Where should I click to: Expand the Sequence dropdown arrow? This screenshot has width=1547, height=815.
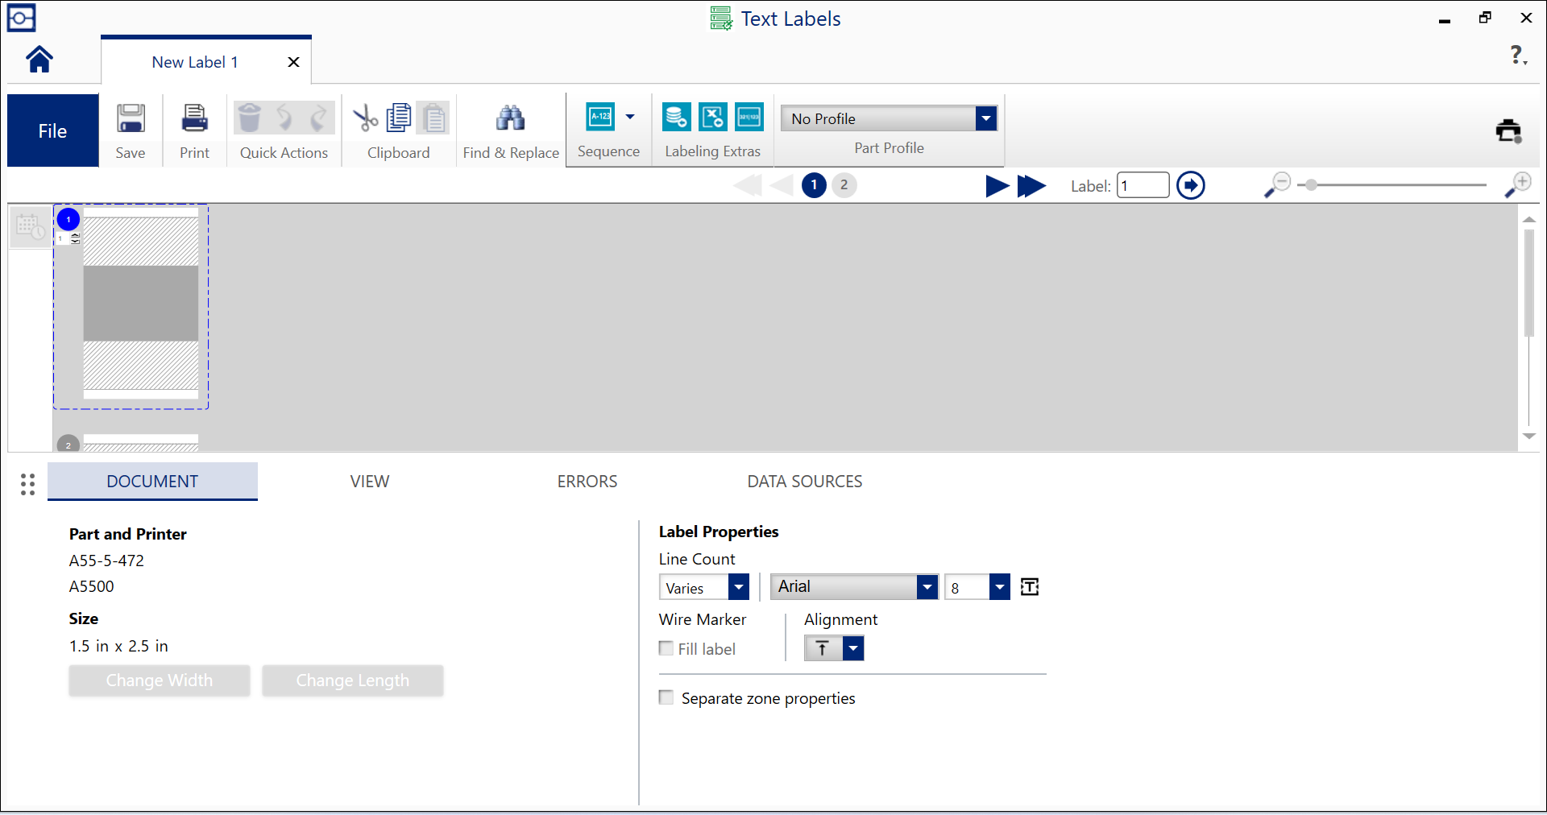pyautogui.click(x=630, y=117)
